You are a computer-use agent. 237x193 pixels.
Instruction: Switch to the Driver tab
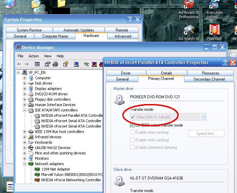[126, 73]
